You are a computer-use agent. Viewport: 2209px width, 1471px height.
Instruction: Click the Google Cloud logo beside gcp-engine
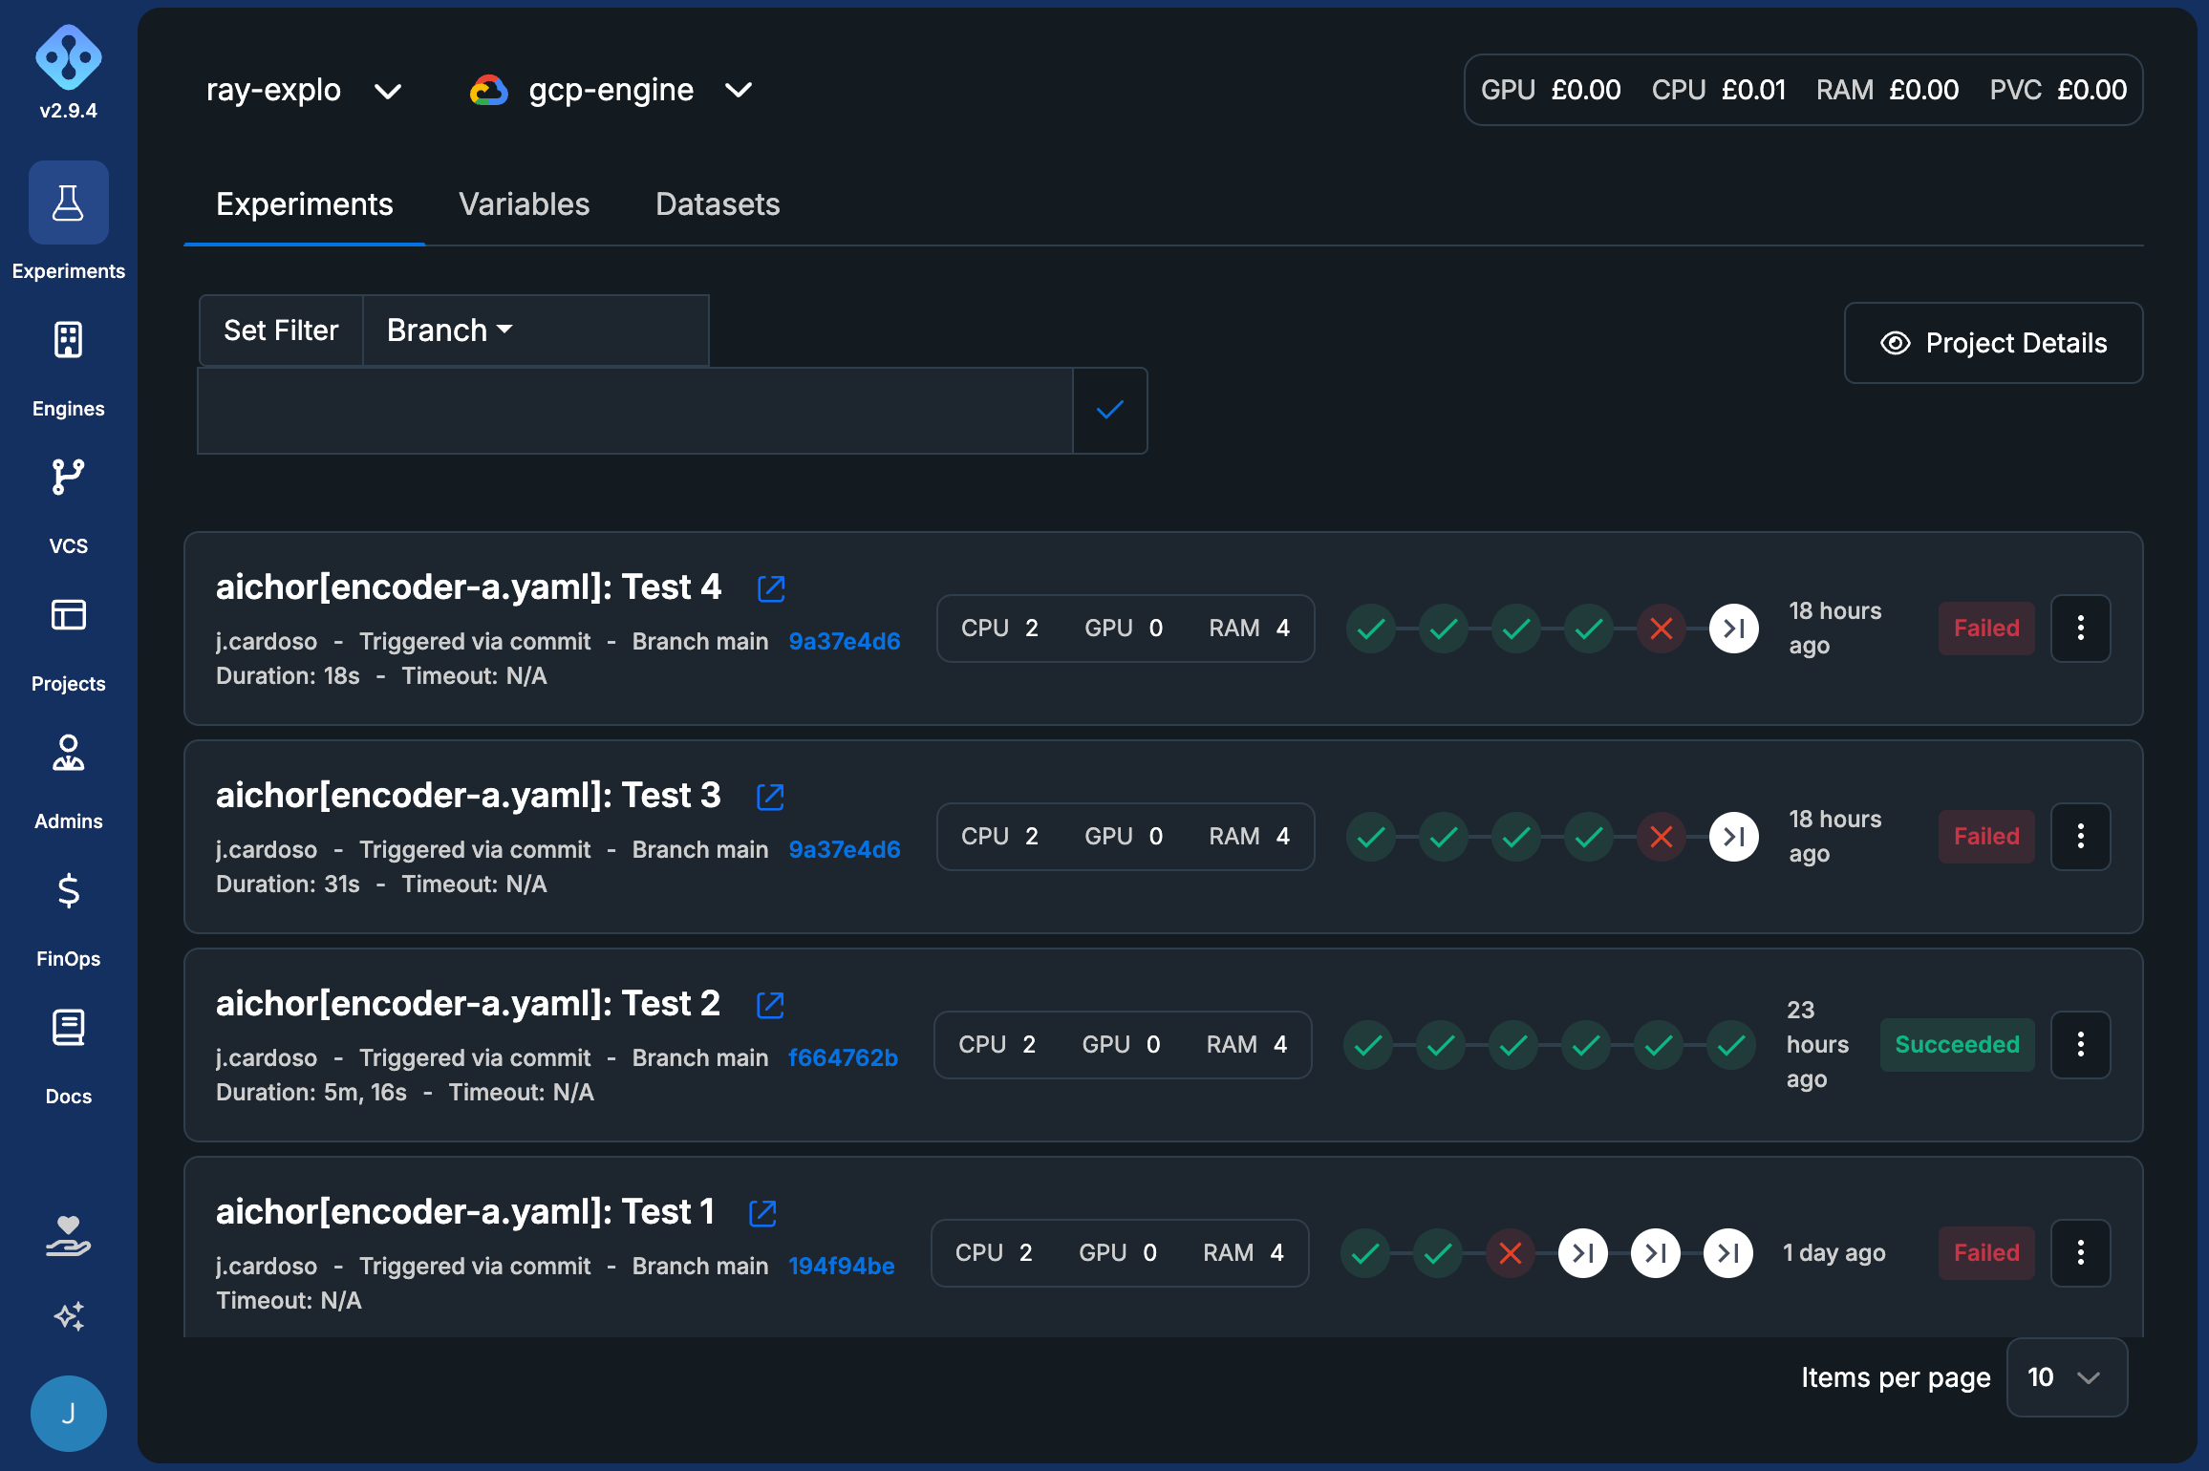click(488, 90)
